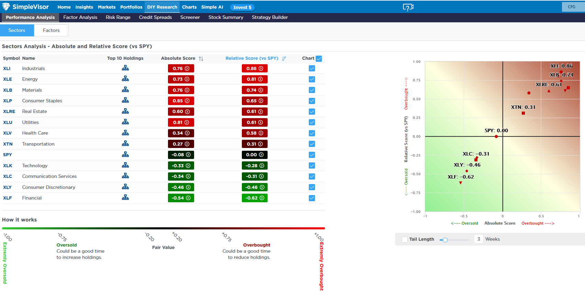Open the XLRE symbol link
Image resolution: width=585 pixels, height=297 pixels.
[9, 112]
